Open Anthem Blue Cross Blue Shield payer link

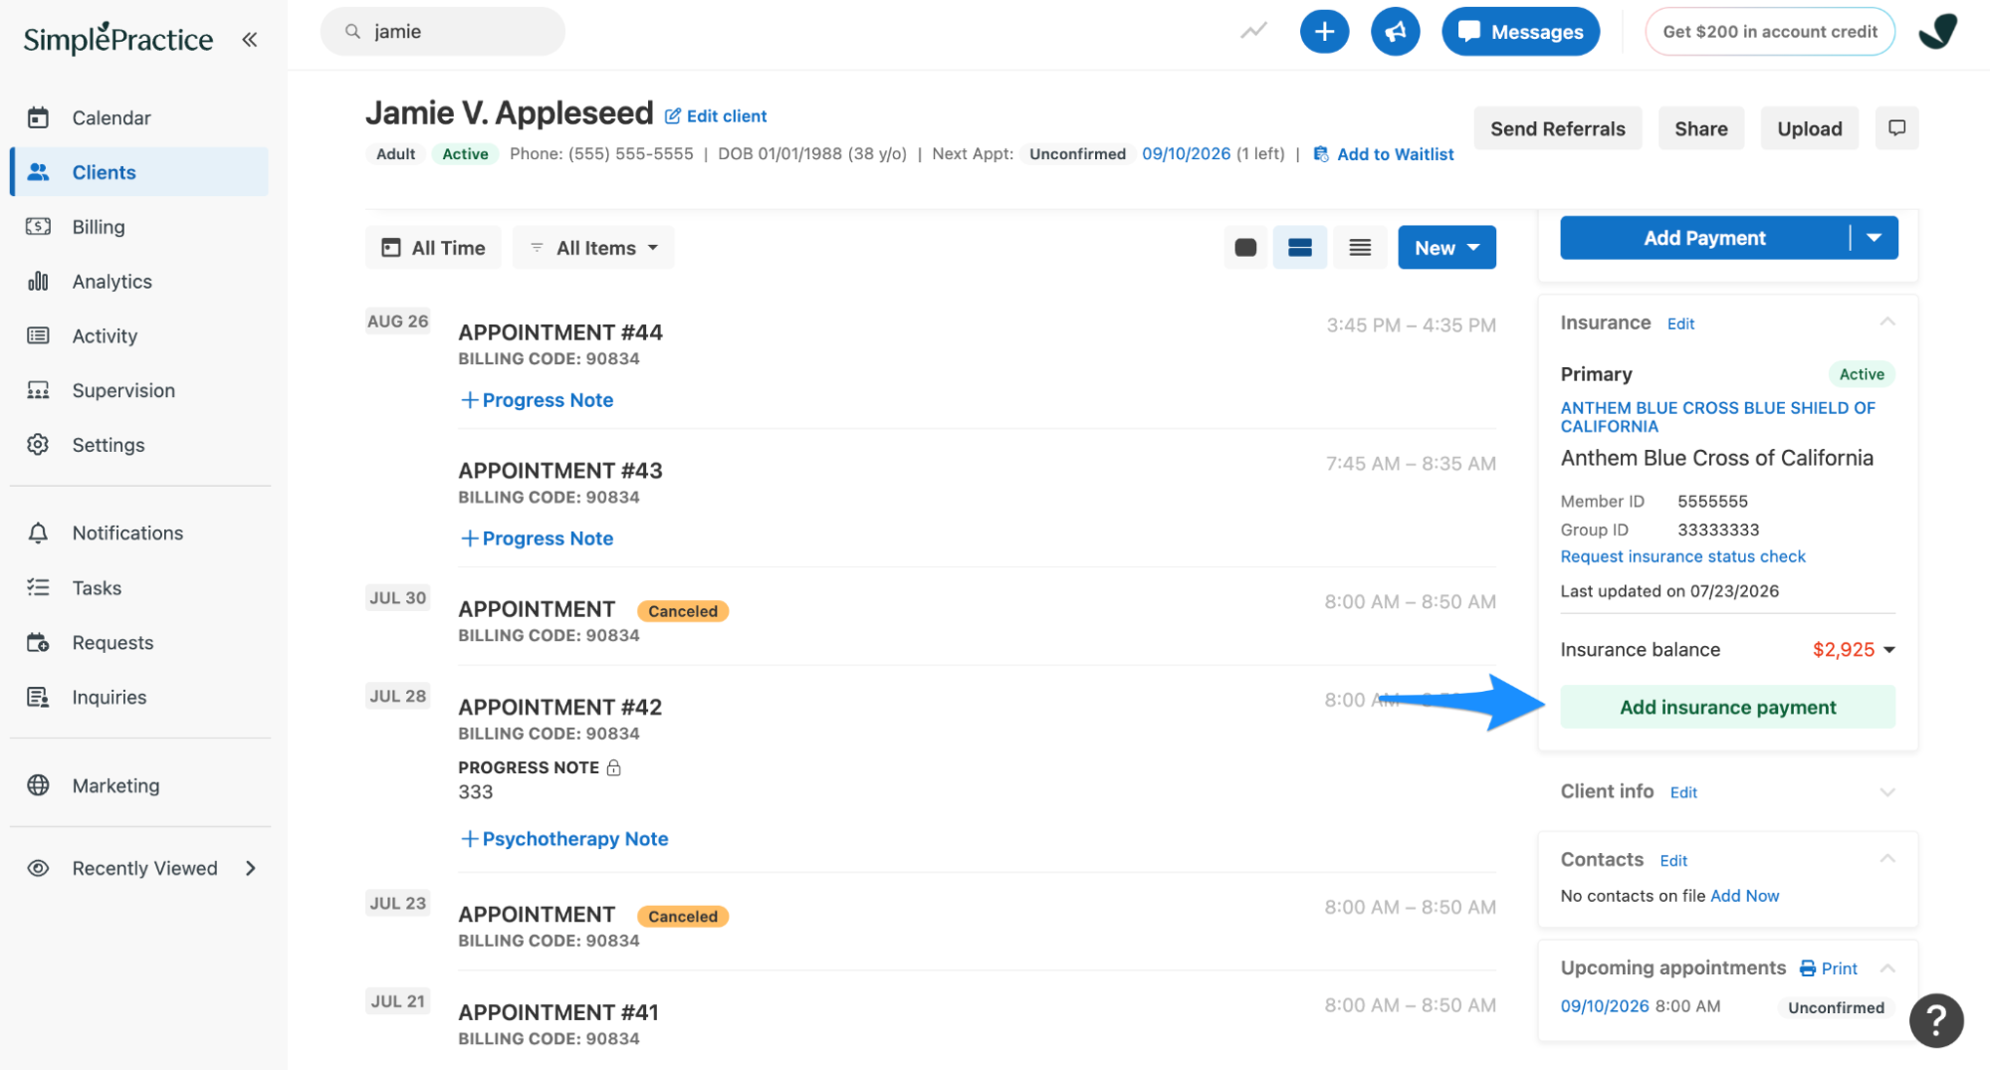pos(1717,417)
